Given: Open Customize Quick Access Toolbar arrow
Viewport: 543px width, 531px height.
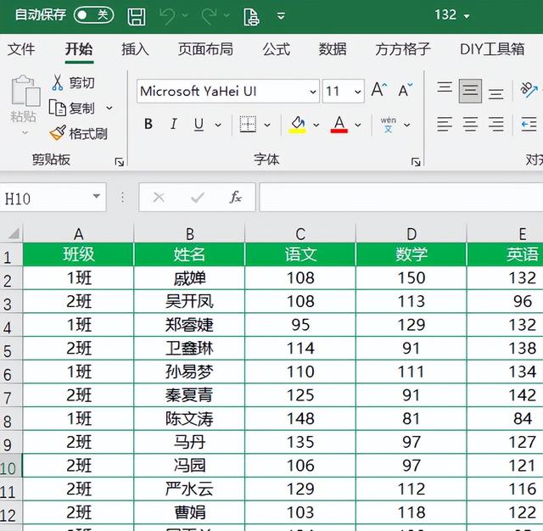Looking at the screenshot, I should pyautogui.click(x=281, y=16).
